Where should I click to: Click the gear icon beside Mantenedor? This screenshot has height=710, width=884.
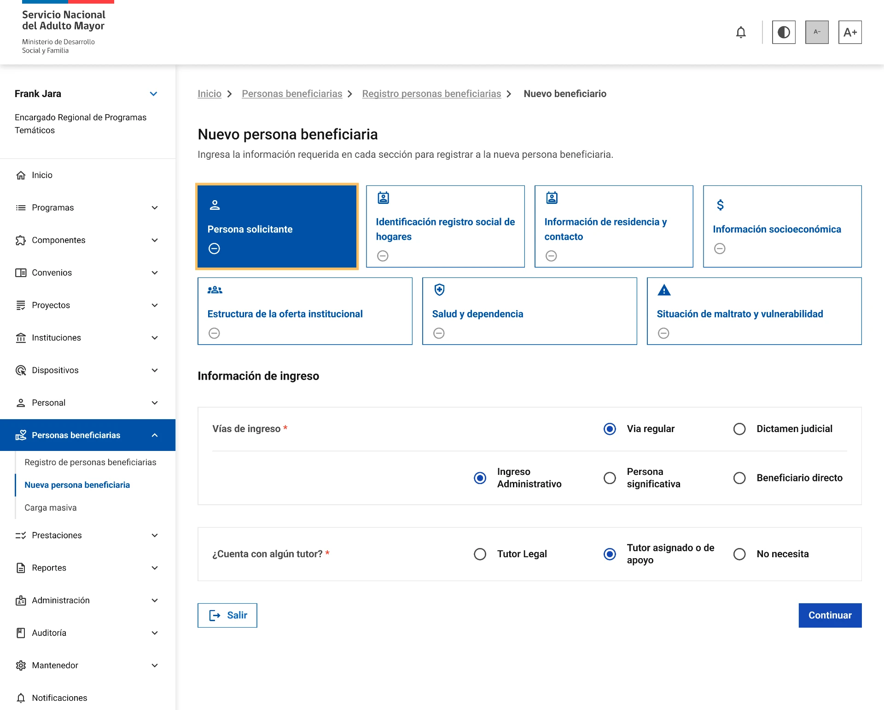[x=21, y=665]
